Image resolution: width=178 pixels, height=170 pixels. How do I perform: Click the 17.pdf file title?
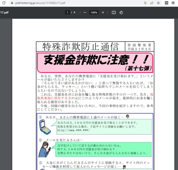click(4, 12)
